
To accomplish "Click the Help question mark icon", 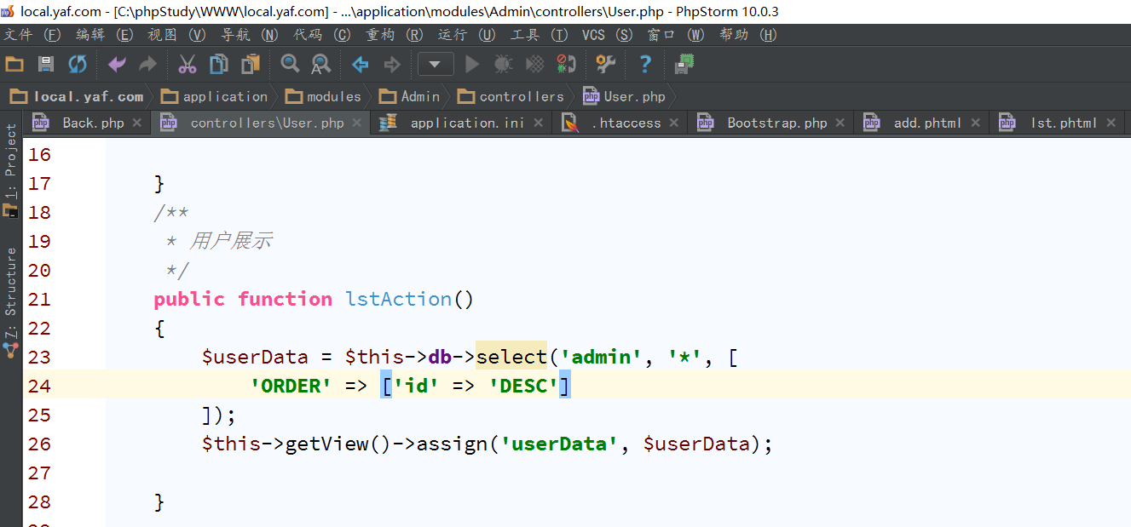I will [x=645, y=65].
